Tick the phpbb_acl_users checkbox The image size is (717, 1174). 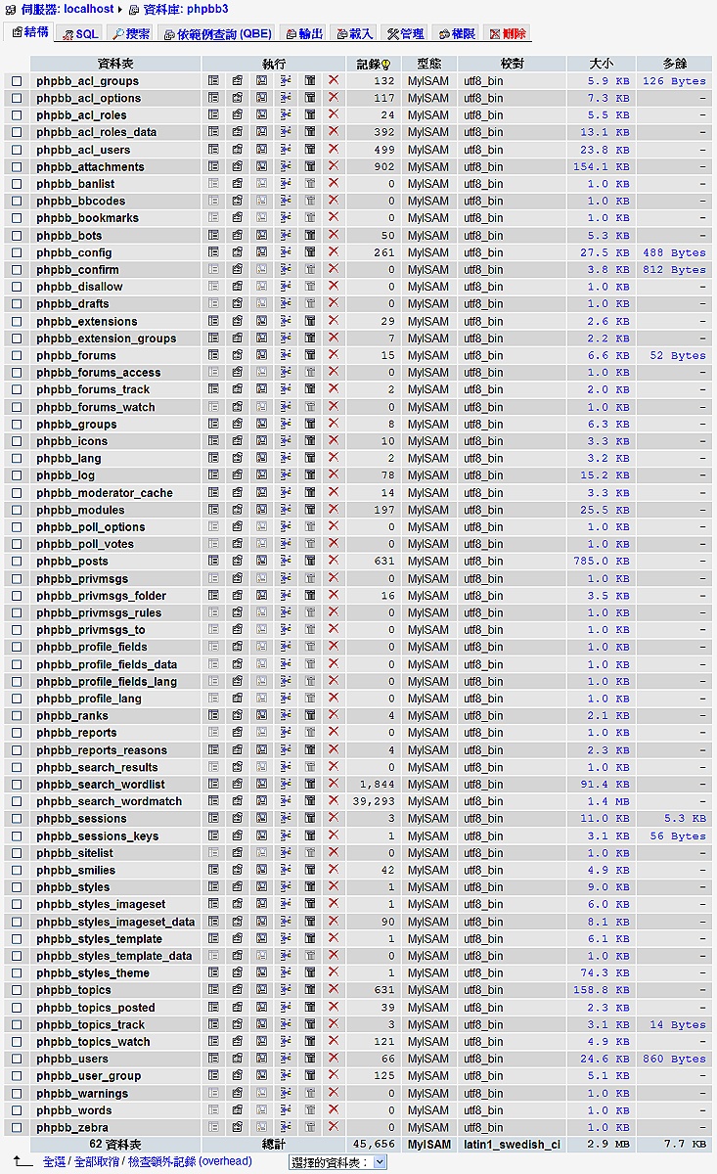pyautogui.click(x=17, y=150)
